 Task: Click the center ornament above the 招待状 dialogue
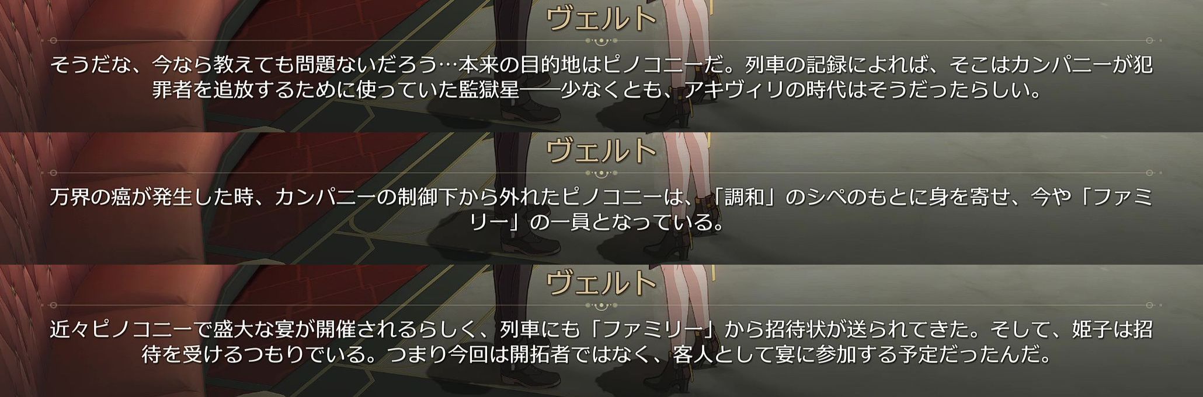coord(601,305)
